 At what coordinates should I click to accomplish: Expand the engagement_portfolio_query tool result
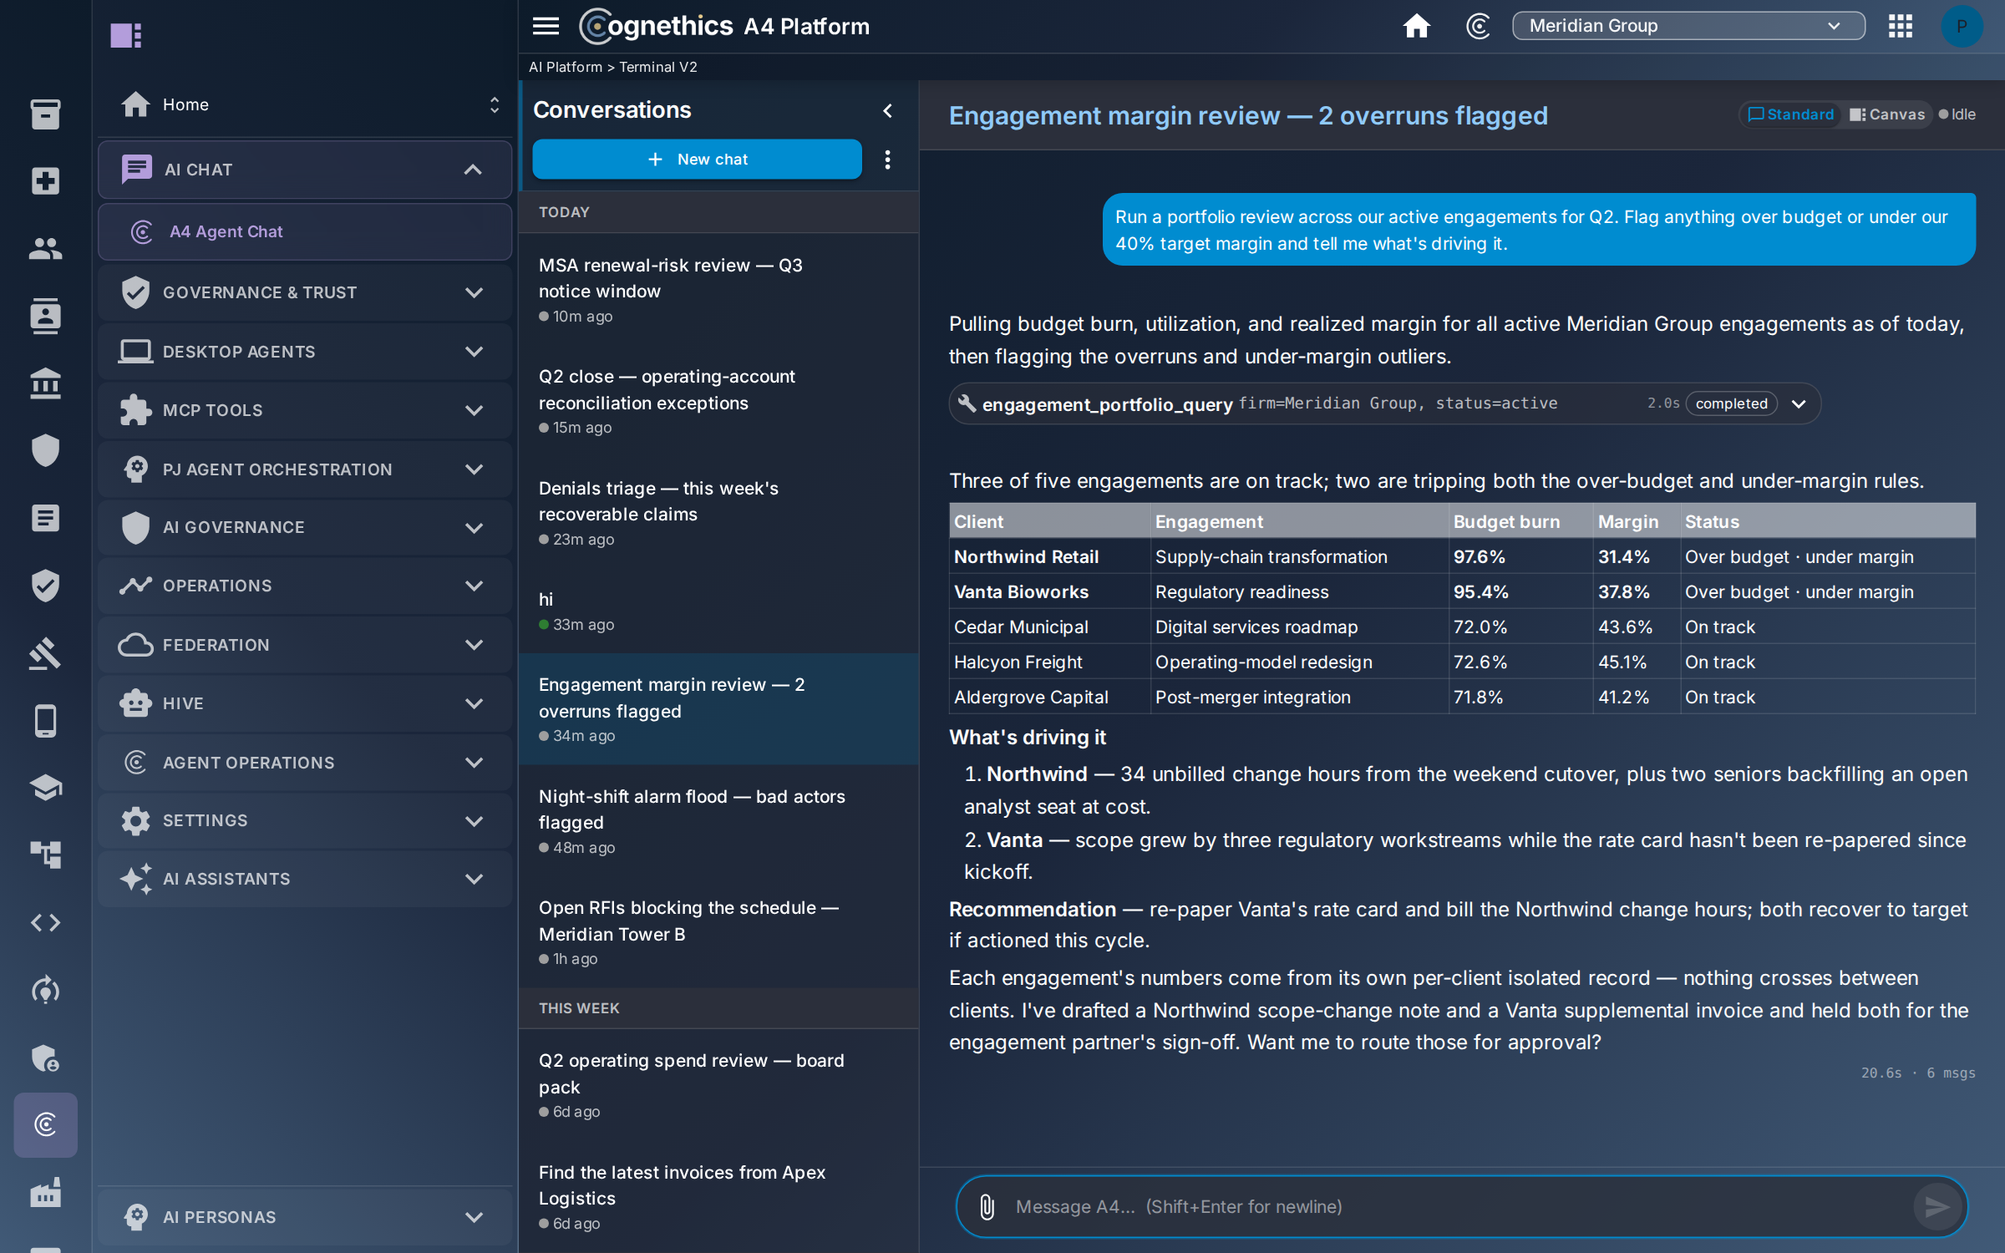click(1799, 404)
